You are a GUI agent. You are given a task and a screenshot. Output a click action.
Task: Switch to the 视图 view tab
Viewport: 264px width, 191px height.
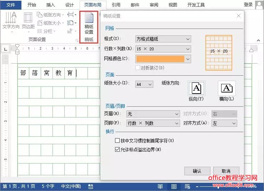click(173, 5)
